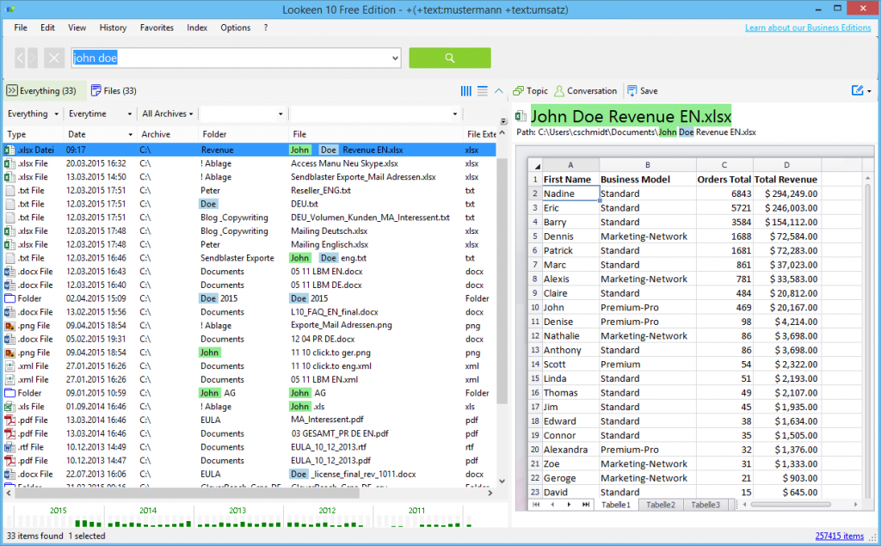This screenshot has width=881, height=546.
Task: Clear the search with the X button
Action: [x=53, y=58]
